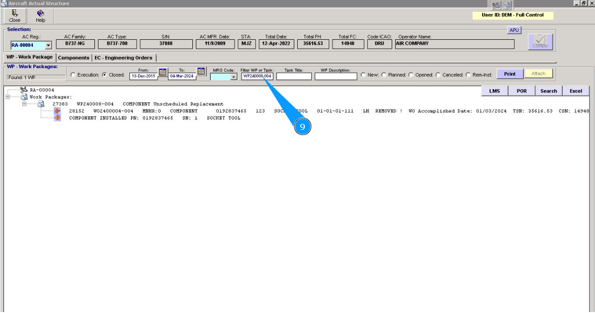Open Help from the toolbar

pos(40,16)
